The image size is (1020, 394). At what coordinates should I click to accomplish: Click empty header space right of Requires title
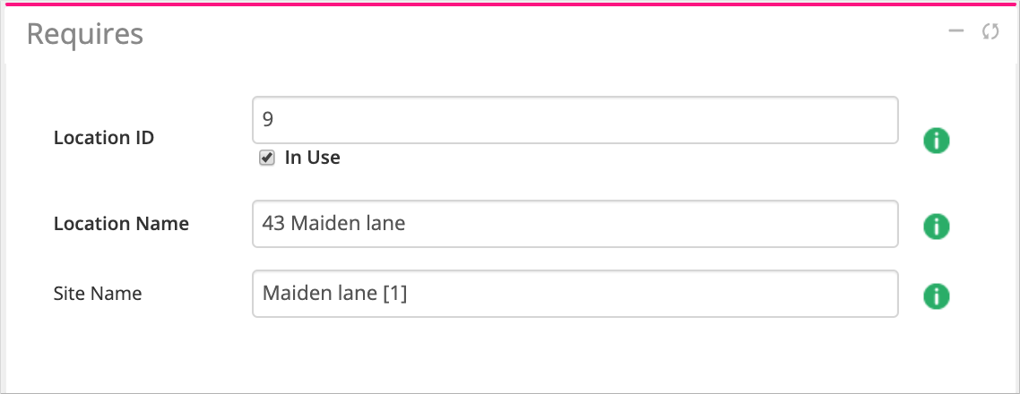(538, 34)
